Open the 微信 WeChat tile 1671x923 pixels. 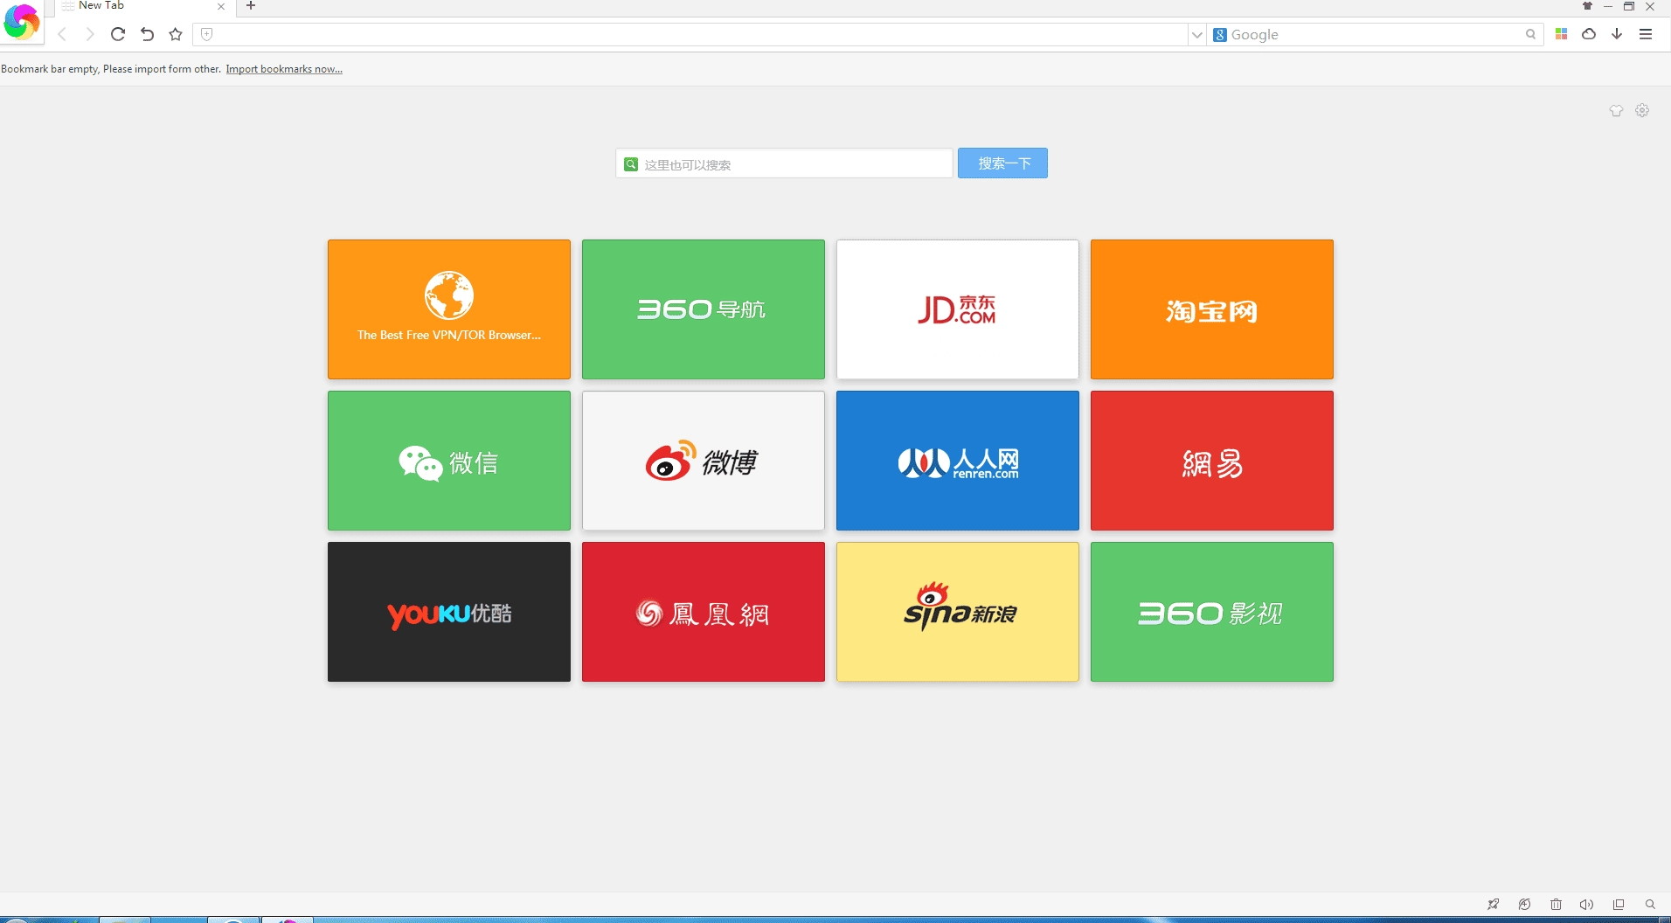tap(449, 461)
